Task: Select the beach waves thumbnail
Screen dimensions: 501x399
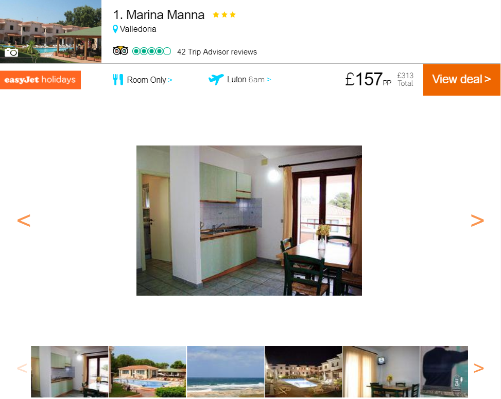Action: point(226,372)
